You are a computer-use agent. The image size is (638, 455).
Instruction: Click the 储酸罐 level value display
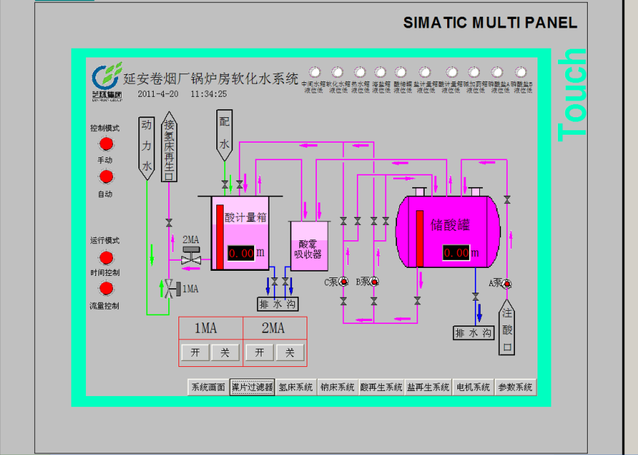point(456,253)
